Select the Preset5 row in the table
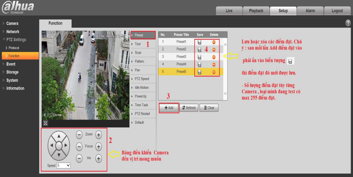 (x=181, y=72)
